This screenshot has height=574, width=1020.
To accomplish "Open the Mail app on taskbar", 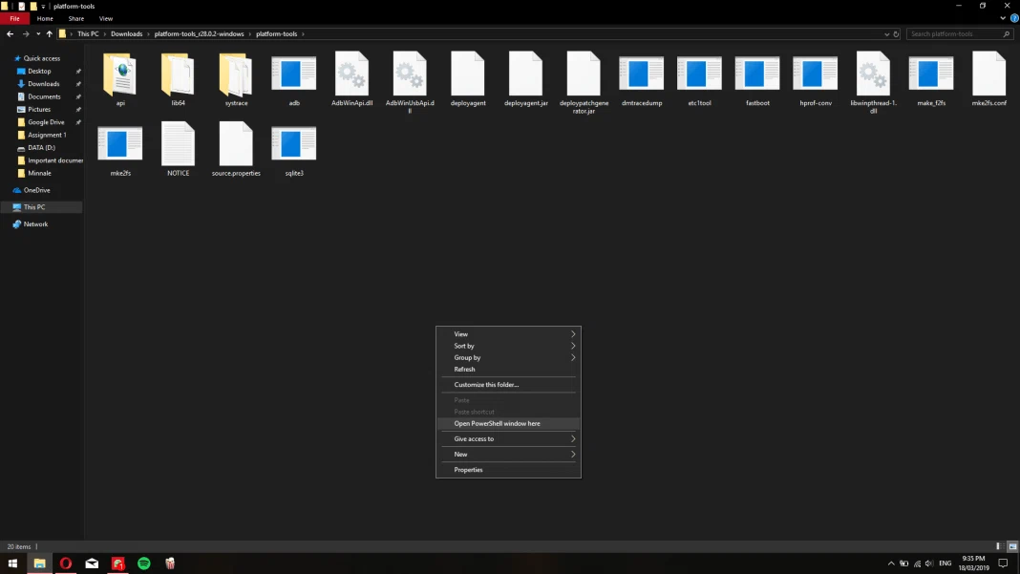I will tap(92, 563).
